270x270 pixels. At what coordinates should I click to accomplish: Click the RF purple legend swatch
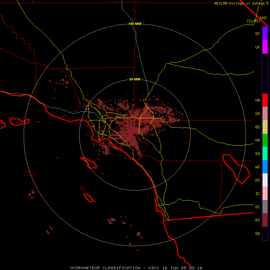tap(265, 34)
